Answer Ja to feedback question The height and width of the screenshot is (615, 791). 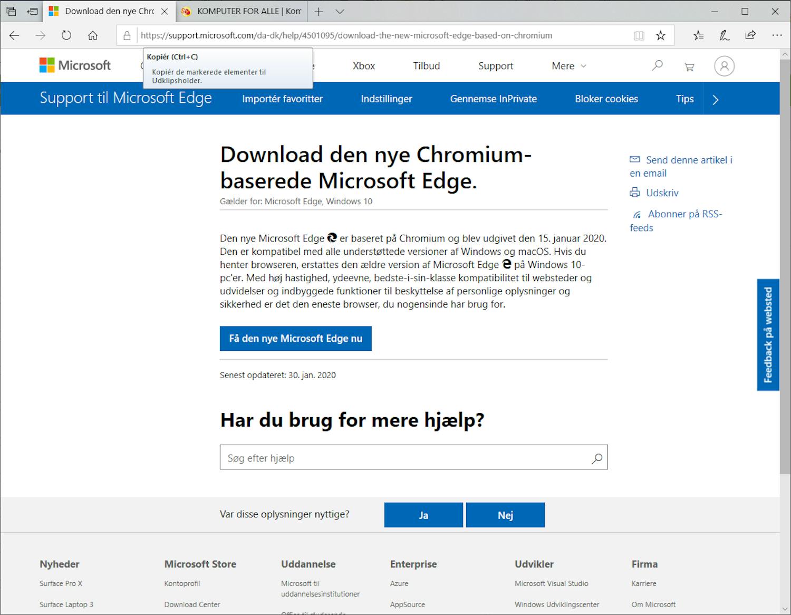coord(423,515)
